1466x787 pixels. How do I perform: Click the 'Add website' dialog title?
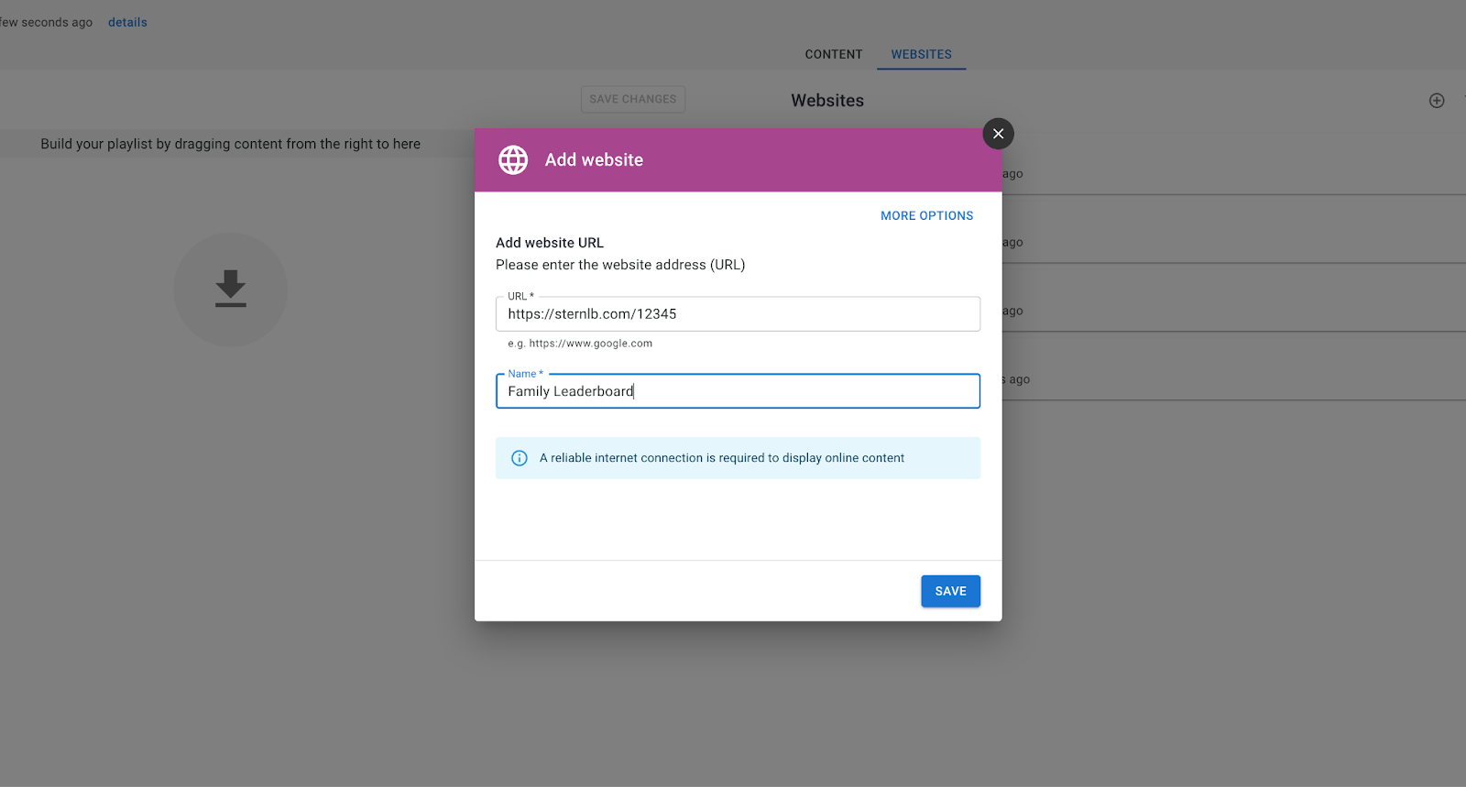coord(594,160)
